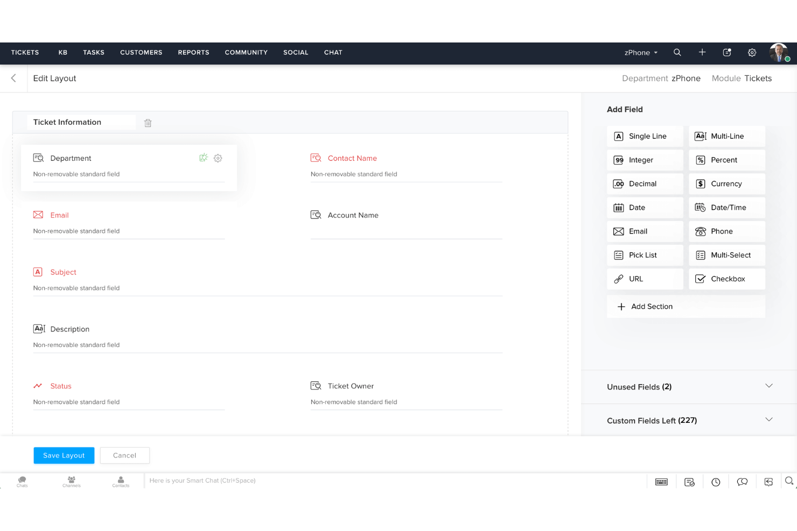This screenshot has width=797, height=531.
Task: Delete the Ticket Information section via trash icon
Action: tap(148, 123)
